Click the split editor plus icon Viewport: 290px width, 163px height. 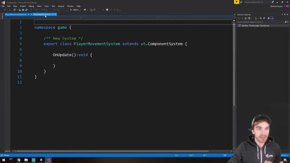[x=234, y=21]
